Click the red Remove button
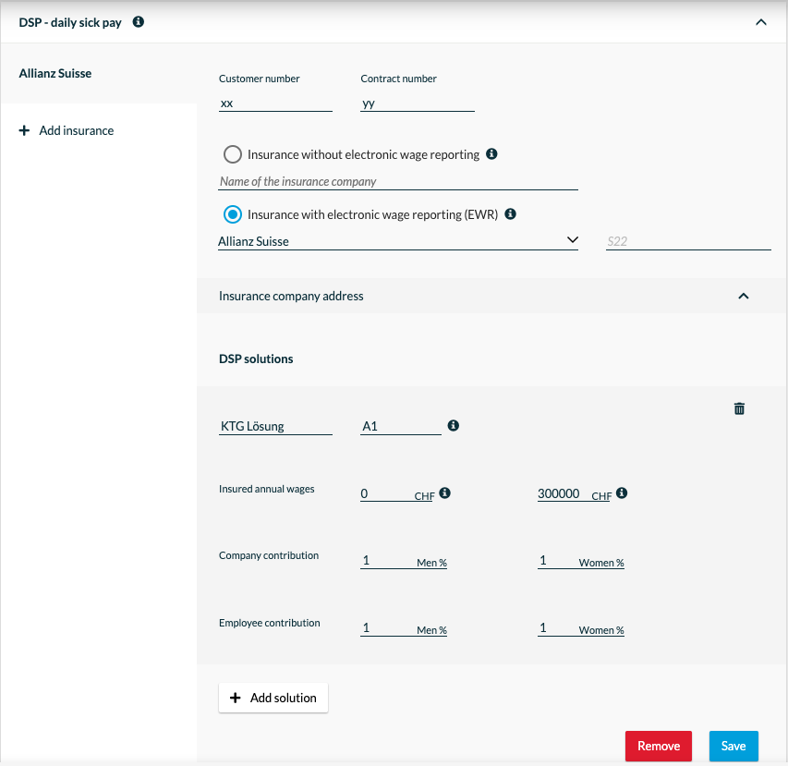The image size is (788, 766). tap(659, 746)
